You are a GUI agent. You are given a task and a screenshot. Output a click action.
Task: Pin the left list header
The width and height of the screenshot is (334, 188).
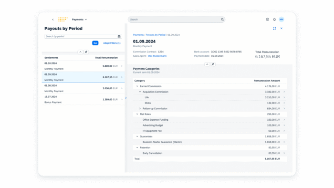[x=86, y=52]
